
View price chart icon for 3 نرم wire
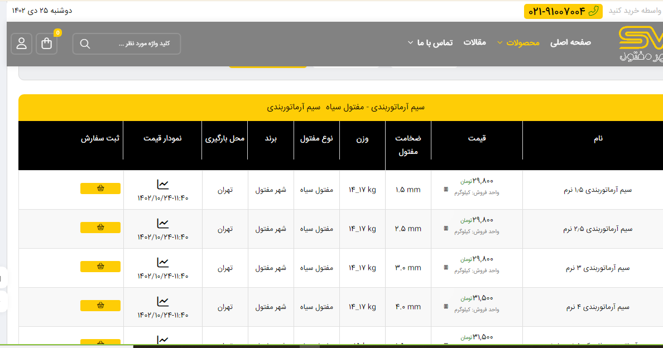[x=162, y=262]
